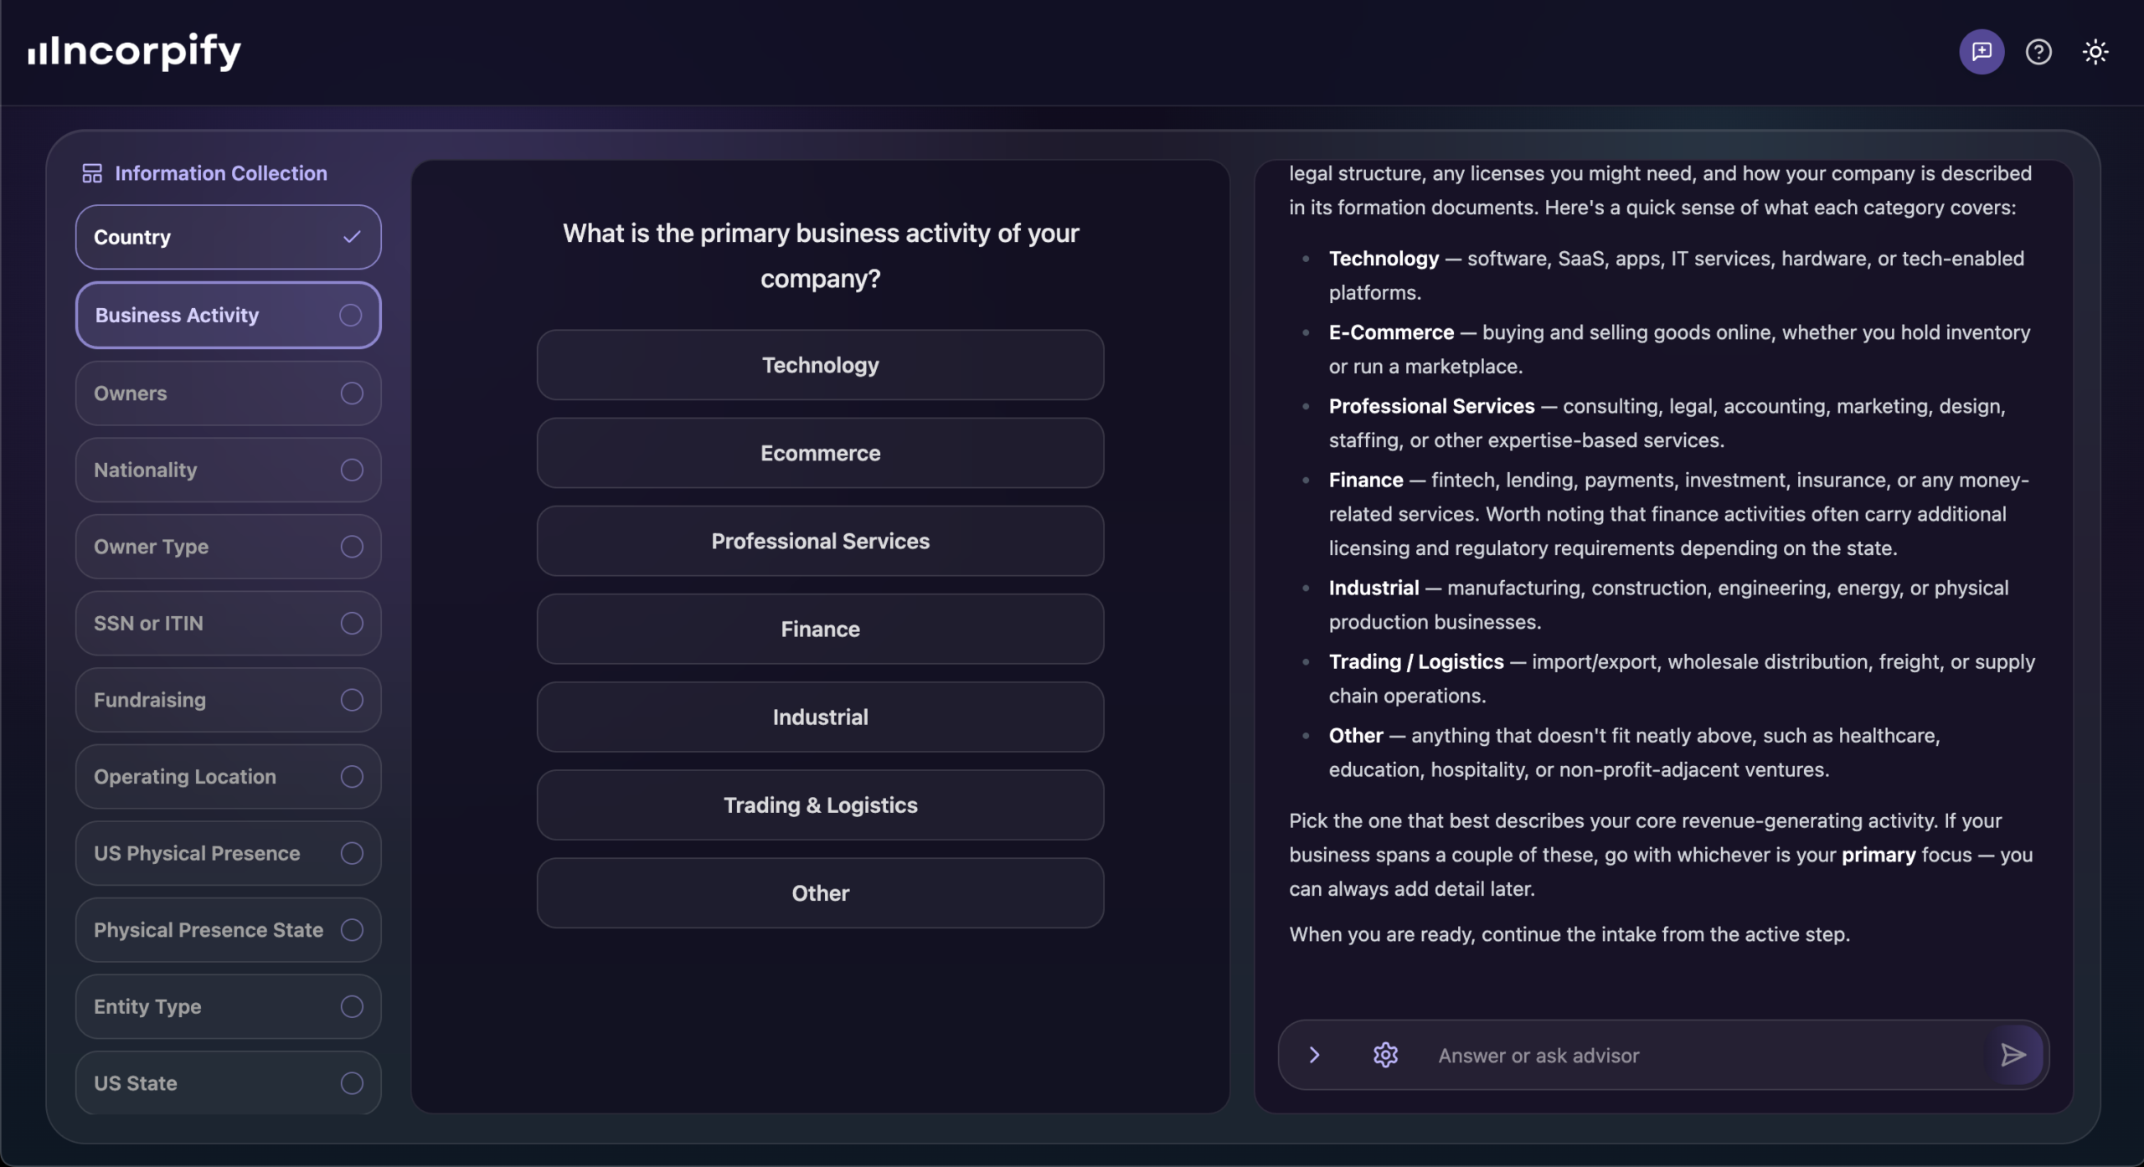Go to the US Physical Presence step
This screenshot has height=1167, width=2144.
[x=229, y=853]
